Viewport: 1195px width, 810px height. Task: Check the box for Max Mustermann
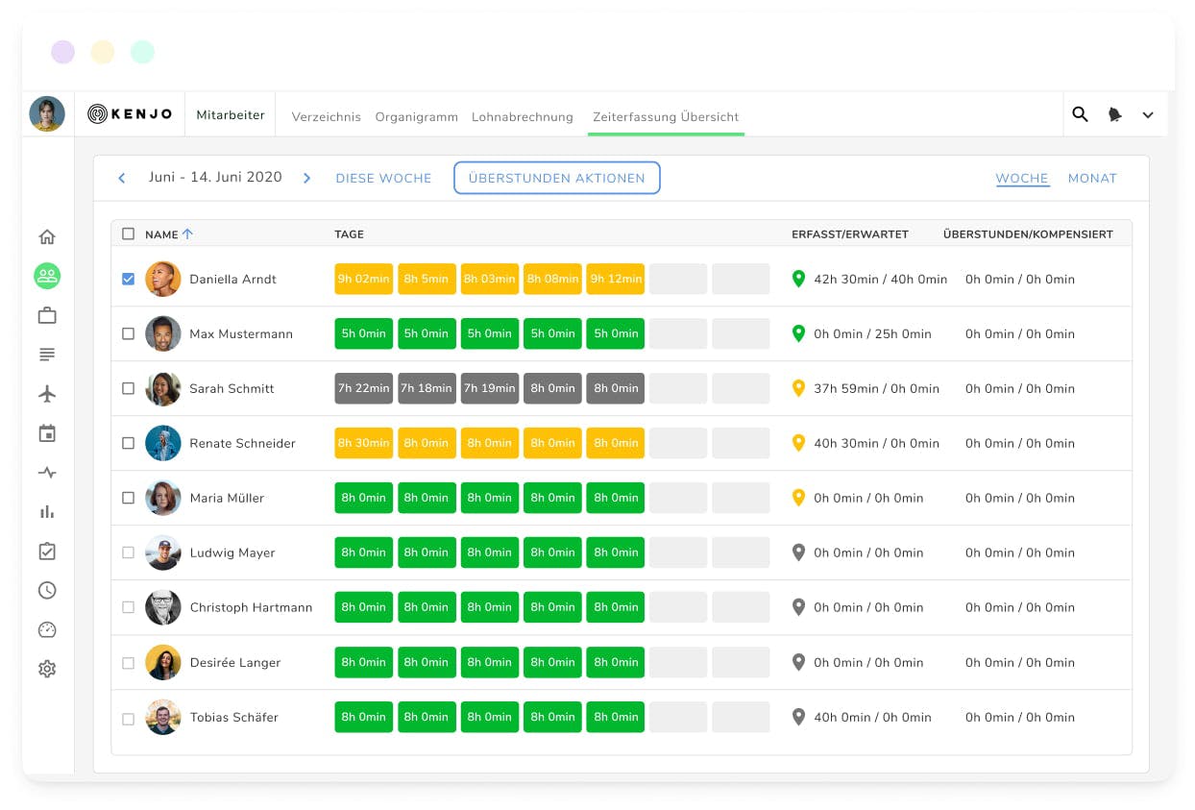pos(129,334)
